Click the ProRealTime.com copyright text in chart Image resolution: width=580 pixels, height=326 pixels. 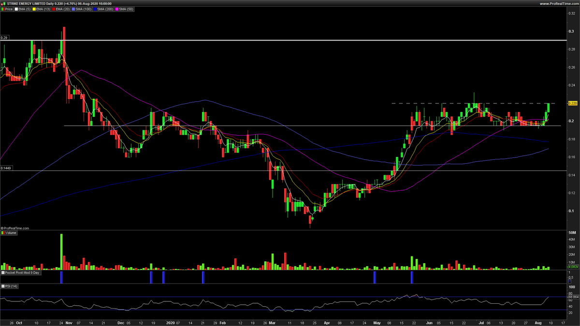15,228
